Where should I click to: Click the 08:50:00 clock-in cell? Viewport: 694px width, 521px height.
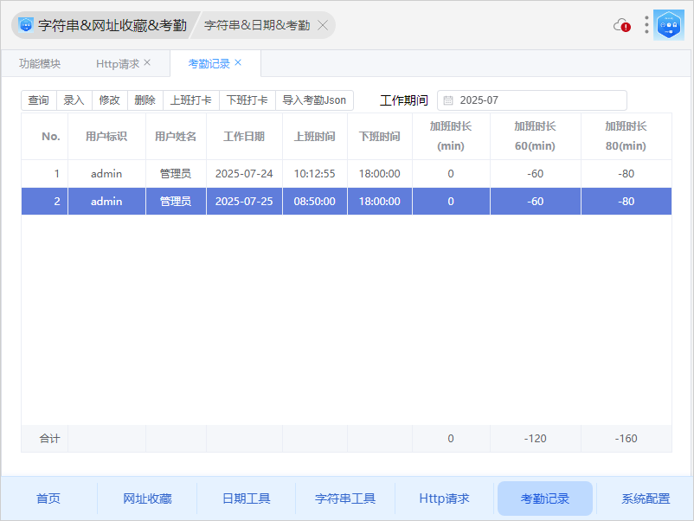point(315,202)
